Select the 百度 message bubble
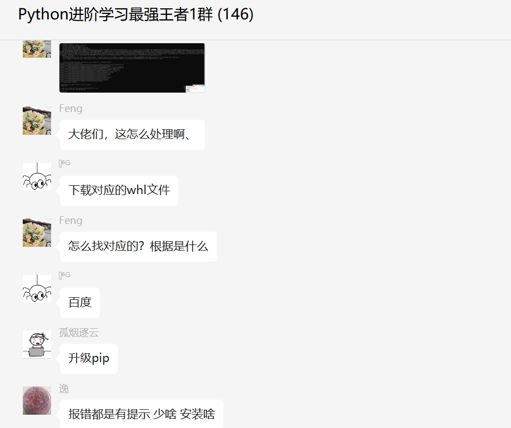This screenshot has width=511, height=428. pyautogui.click(x=80, y=303)
